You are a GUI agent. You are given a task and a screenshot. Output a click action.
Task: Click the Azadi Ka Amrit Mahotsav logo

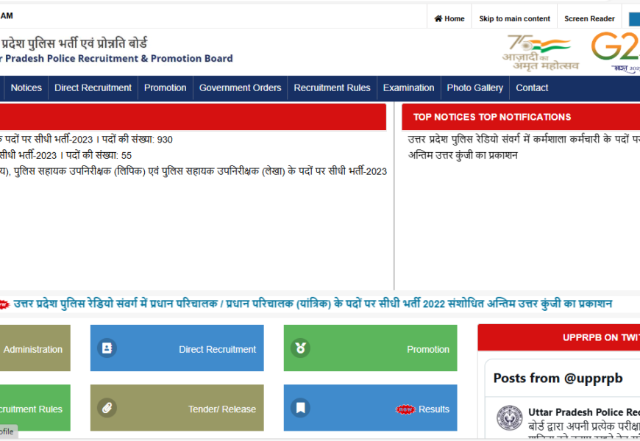click(x=541, y=51)
